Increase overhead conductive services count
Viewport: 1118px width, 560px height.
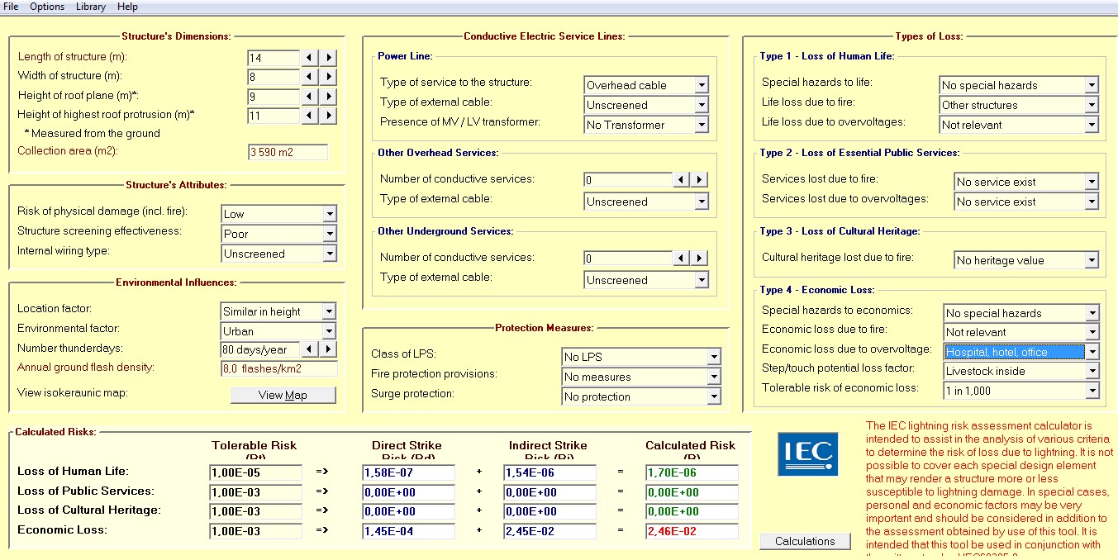tap(699, 180)
